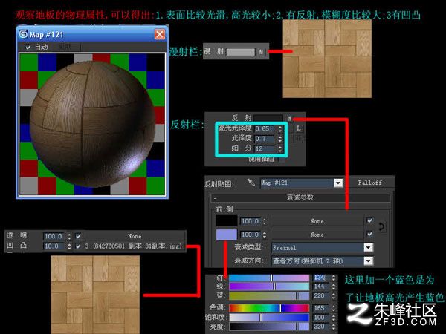Image resolution: width=446 pixels, height=334 pixels.
Task: Click the spinner for the 透明 amount
Action: 69,236
